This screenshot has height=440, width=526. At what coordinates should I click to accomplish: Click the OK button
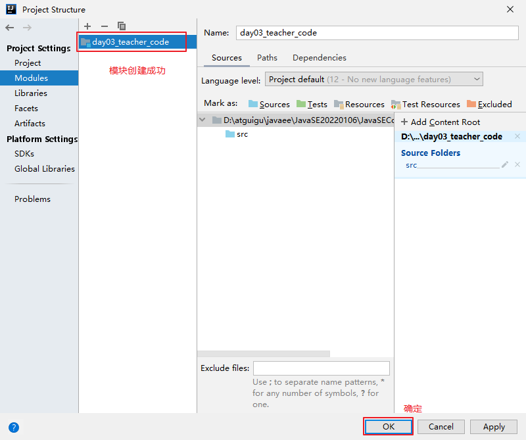pos(389,426)
